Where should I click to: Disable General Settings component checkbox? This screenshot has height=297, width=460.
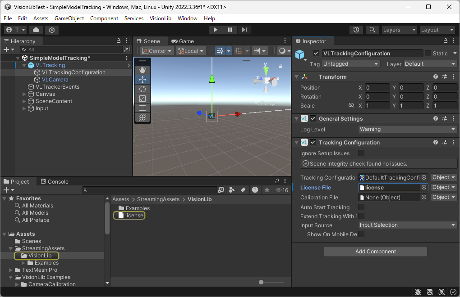tap(313, 118)
